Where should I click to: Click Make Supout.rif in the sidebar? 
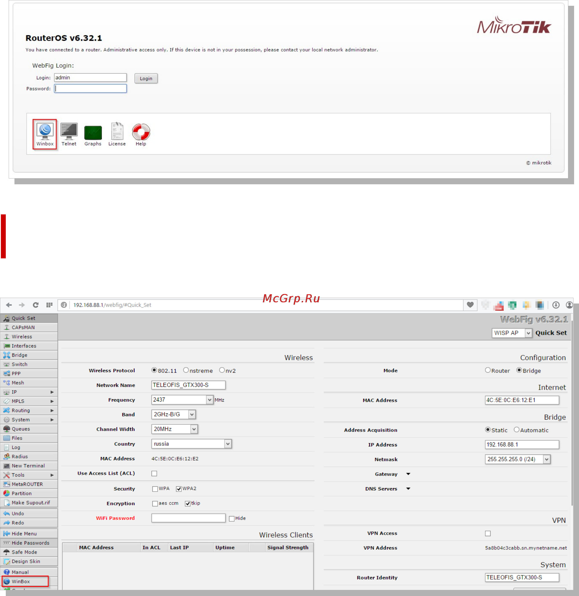[x=29, y=503]
